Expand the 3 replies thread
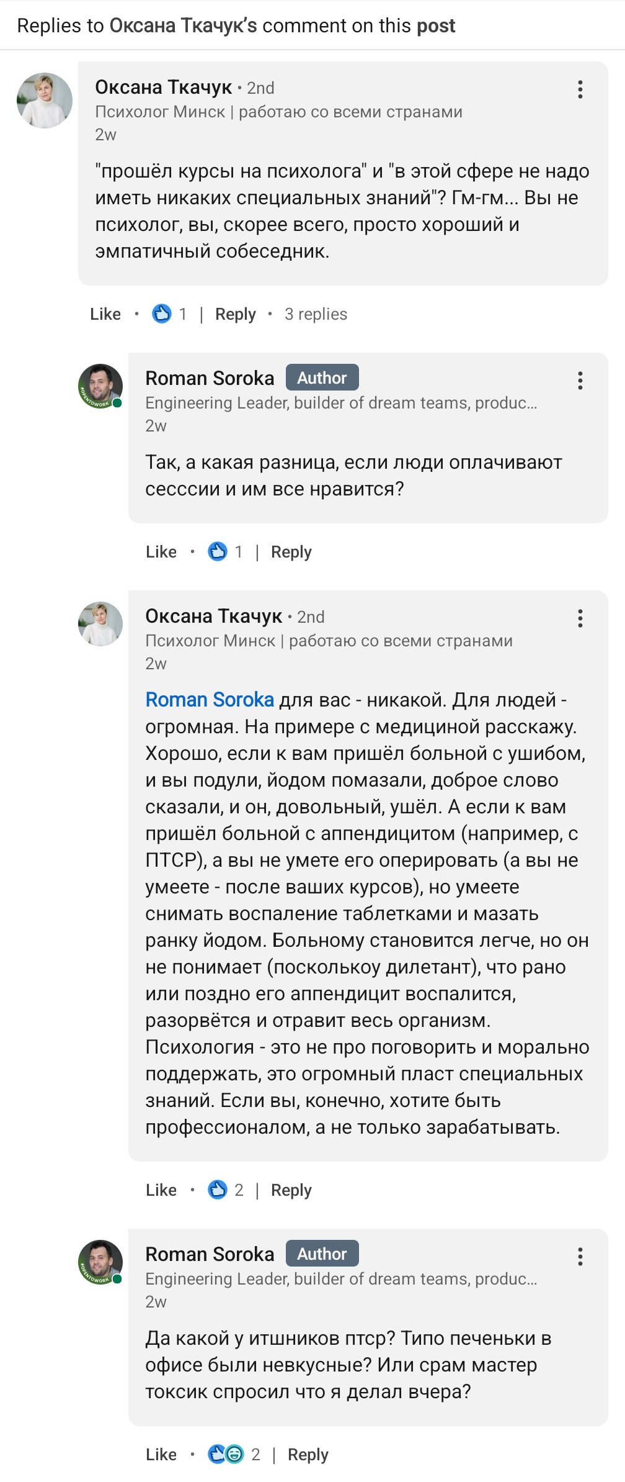 pyautogui.click(x=316, y=314)
